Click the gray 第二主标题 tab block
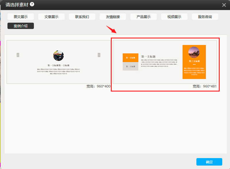Screen dimensions: 230x169 point(130,66)
